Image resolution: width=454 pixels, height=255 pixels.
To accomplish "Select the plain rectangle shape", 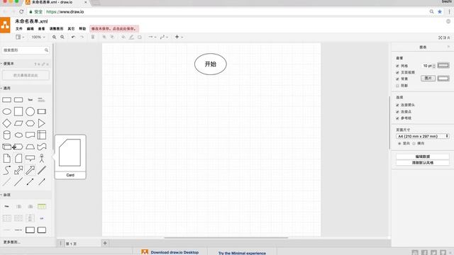I will (6, 100).
